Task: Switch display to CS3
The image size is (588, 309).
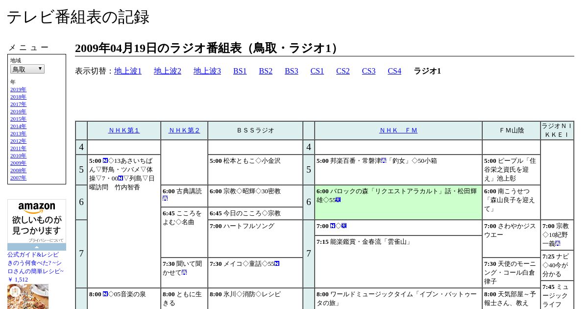Action: (368, 71)
